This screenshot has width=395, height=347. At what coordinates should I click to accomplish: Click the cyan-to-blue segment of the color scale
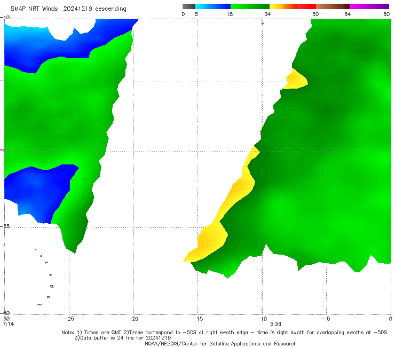[x=213, y=6]
